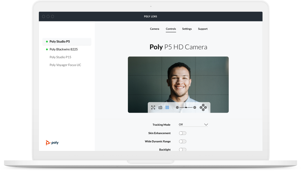Turn on Wide Dynamic Range

[x=183, y=142]
